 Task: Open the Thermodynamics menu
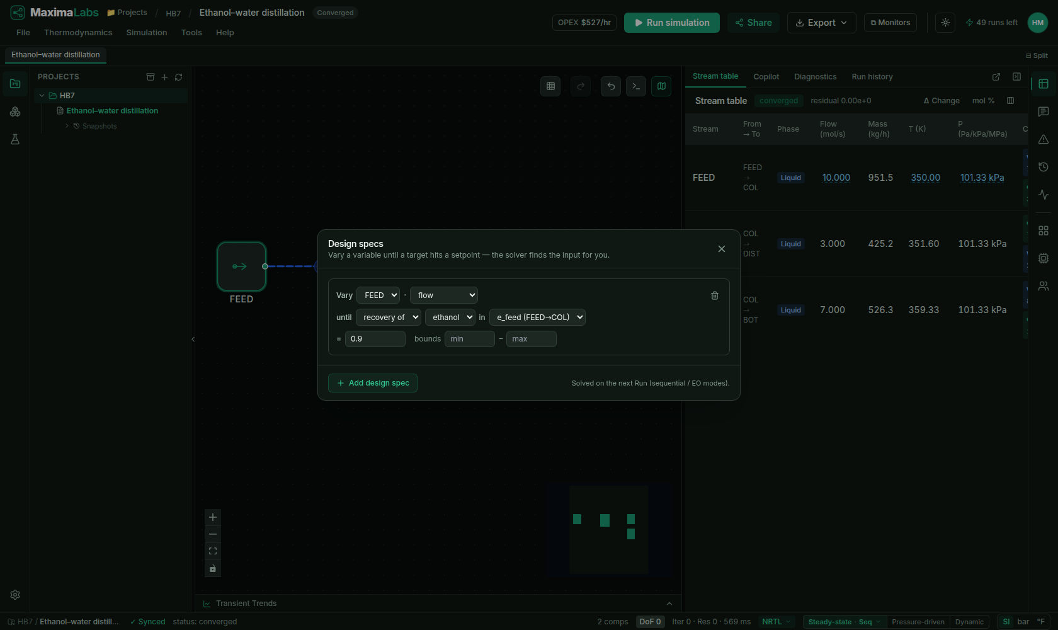point(78,33)
